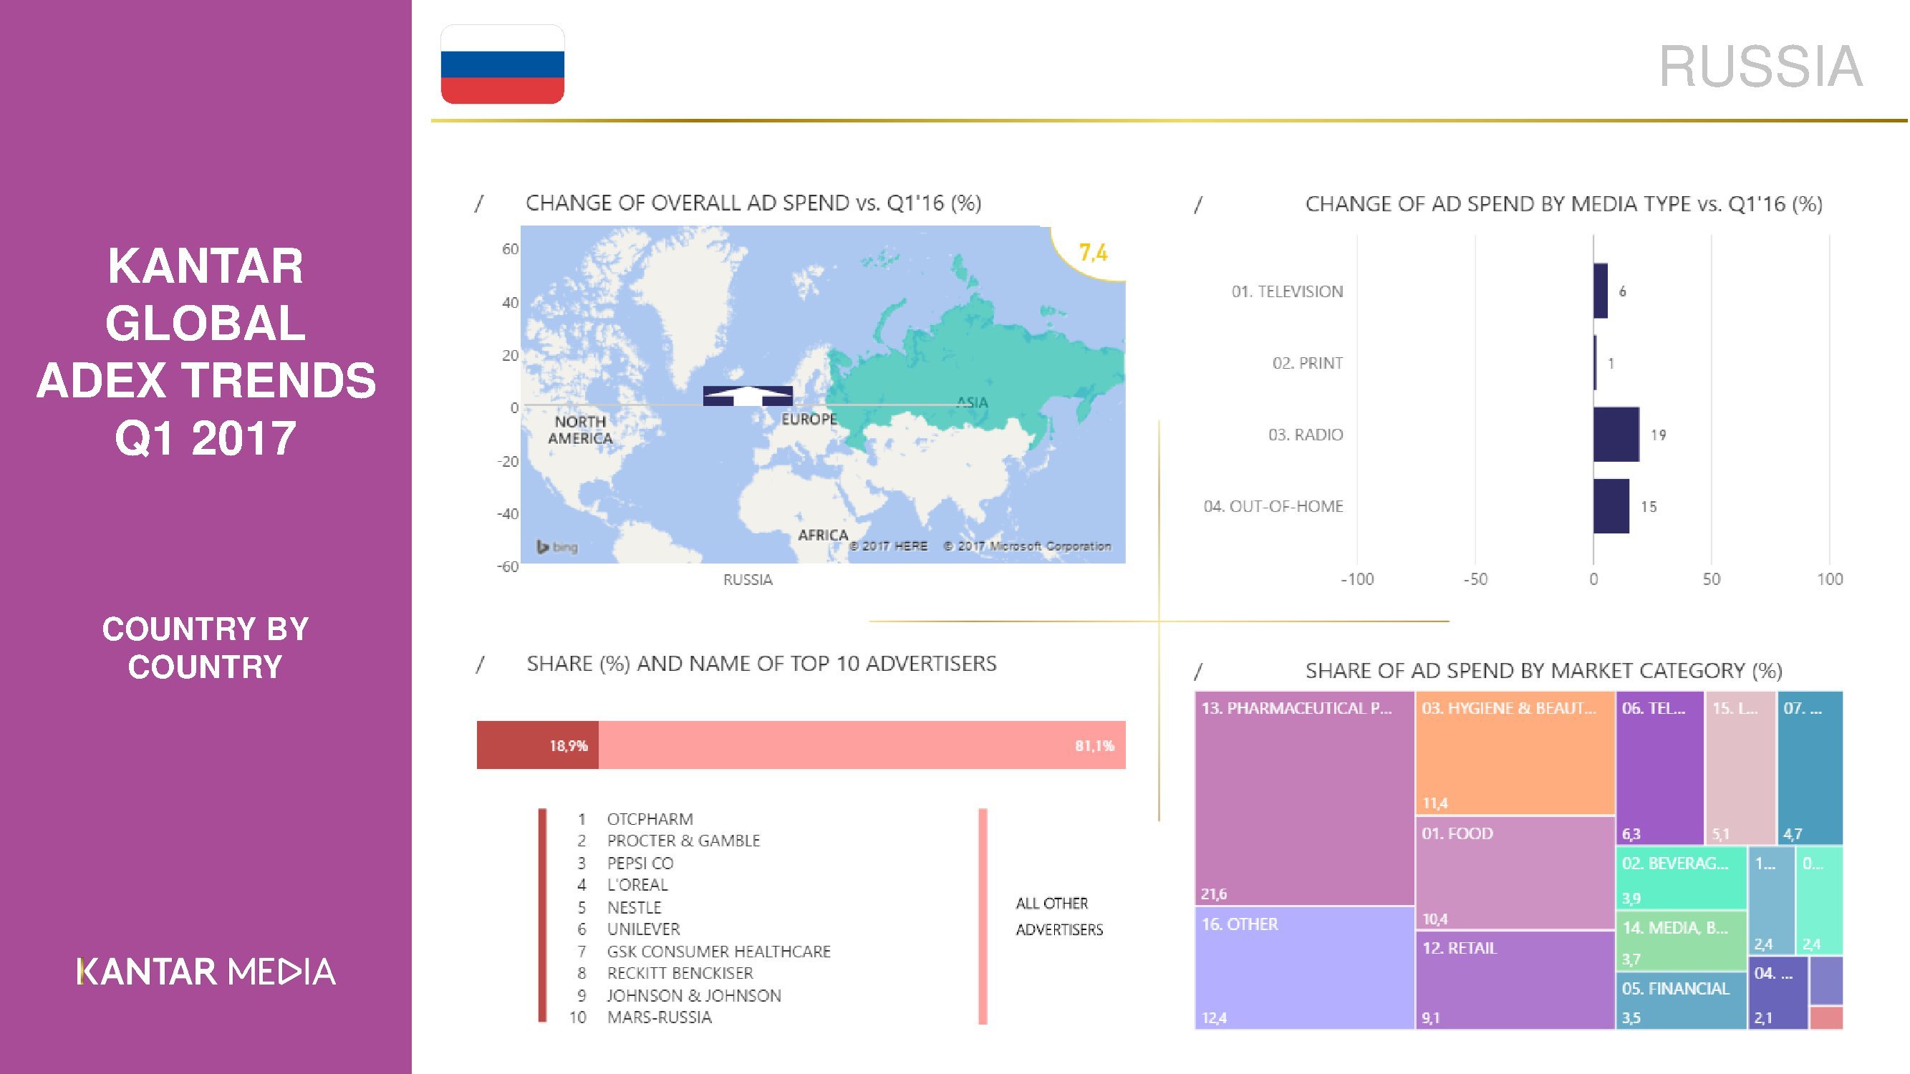Click the MARS-RUSSIA entry

click(659, 1017)
